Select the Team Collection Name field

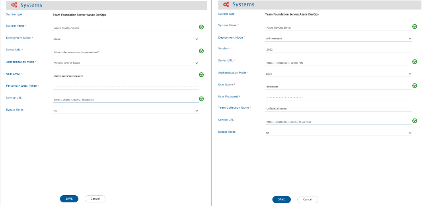(338, 109)
